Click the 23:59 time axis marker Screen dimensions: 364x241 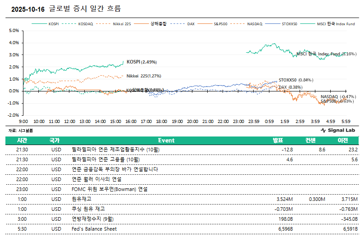254,122
